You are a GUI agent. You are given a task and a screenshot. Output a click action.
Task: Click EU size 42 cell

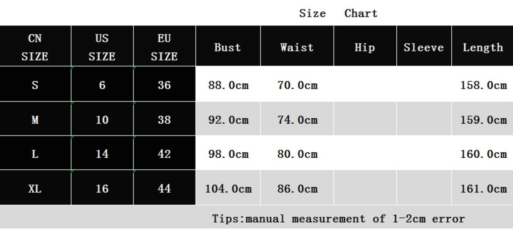164,154
